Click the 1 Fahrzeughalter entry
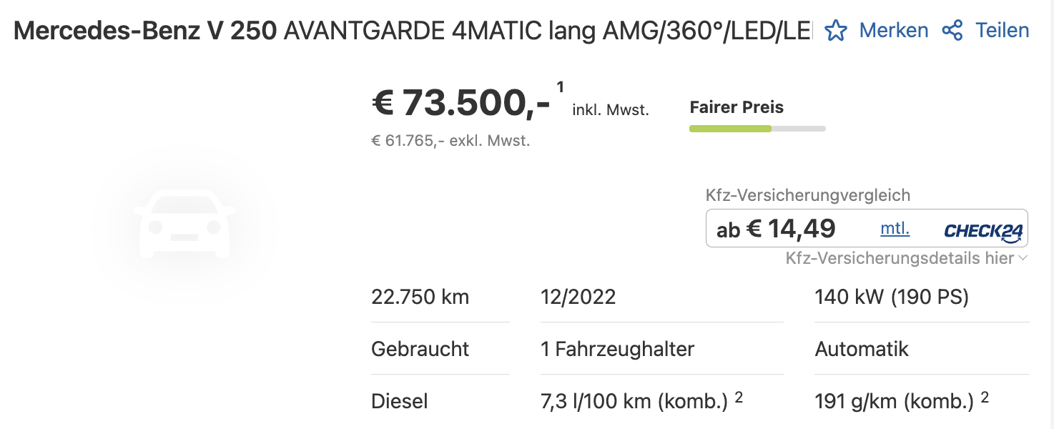This screenshot has width=1054, height=429. pyautogui.click(x=618, y=349)
